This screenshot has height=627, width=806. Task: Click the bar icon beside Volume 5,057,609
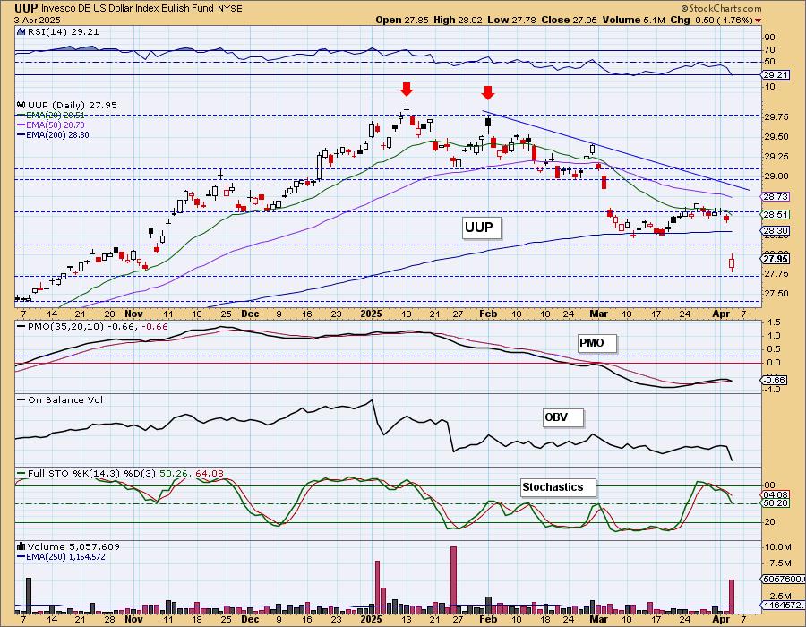pyautogui.click(x=21, y=546)
